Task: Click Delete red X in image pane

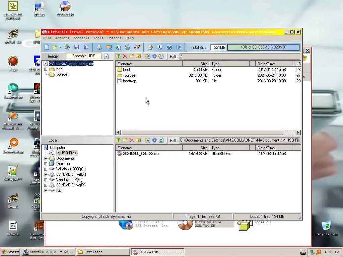Action: point(125,56)
